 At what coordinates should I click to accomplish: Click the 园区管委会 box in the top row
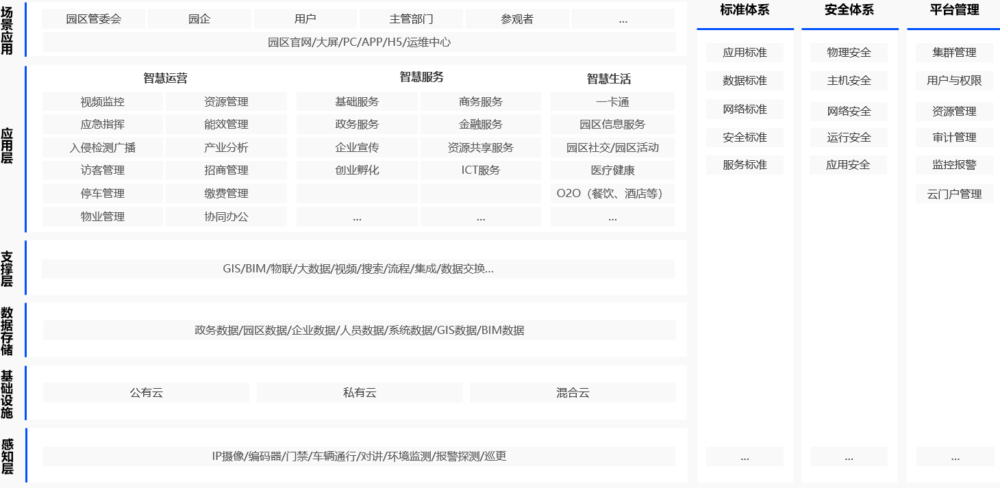click(93, 19)
